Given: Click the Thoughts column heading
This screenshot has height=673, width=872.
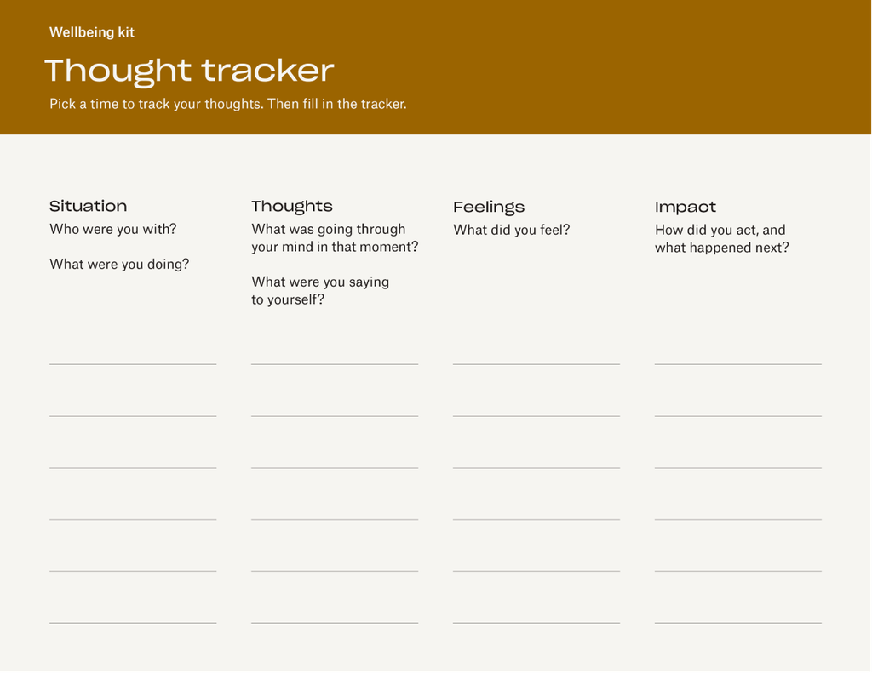Looking at the screenshot, I should [x=292, y=207].
